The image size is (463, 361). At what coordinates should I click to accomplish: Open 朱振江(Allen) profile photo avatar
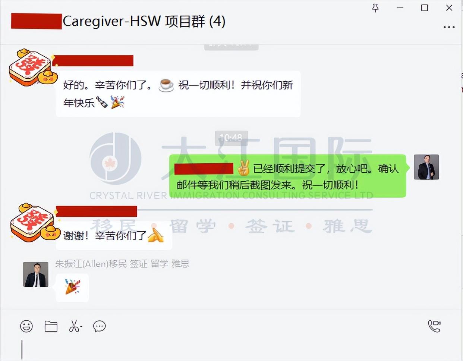tap(36, 274)
